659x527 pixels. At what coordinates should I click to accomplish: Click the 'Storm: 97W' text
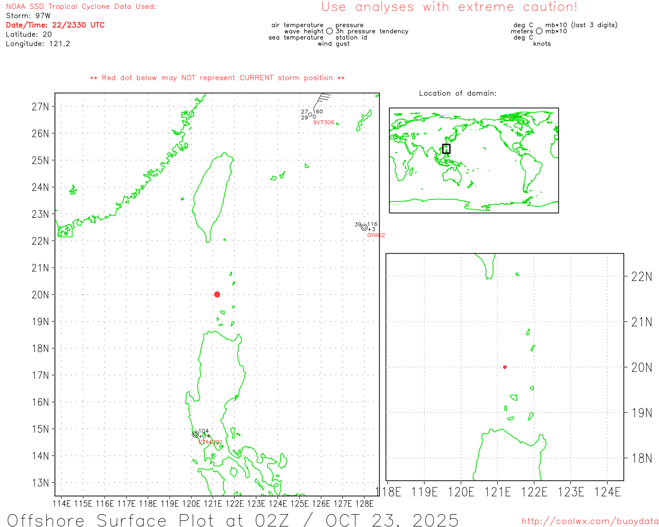tap(28, 16)
